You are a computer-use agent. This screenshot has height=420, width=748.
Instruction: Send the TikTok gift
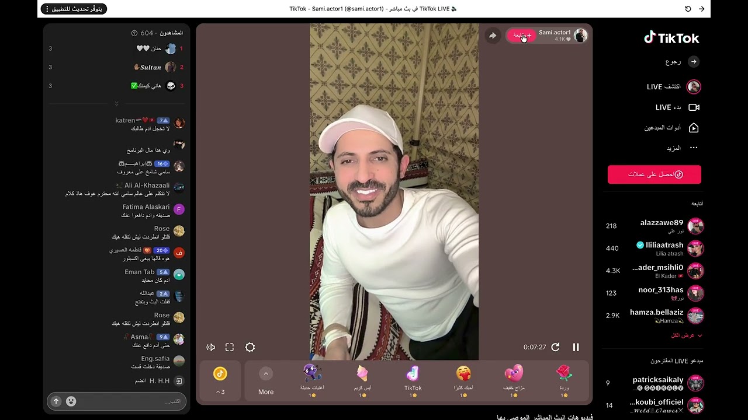[x=413, y=381]
